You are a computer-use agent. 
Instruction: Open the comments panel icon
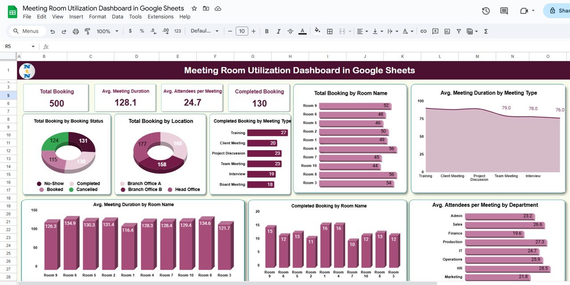pos(504,11)
